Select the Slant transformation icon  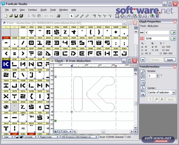point(143,89)
